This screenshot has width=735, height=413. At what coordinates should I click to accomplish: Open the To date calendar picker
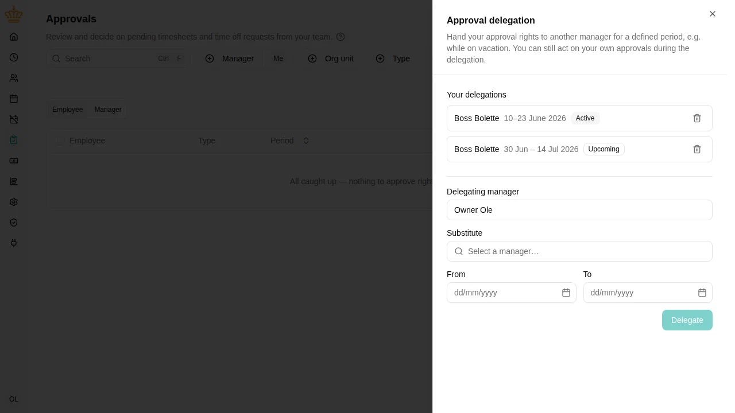pos(702,293)
